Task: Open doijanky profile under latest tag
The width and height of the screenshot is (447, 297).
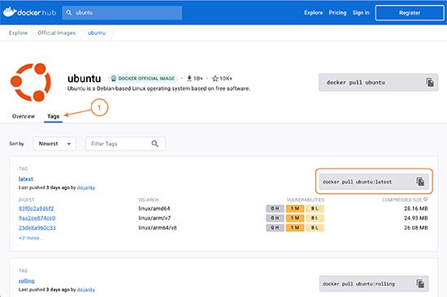Action: 86,187
